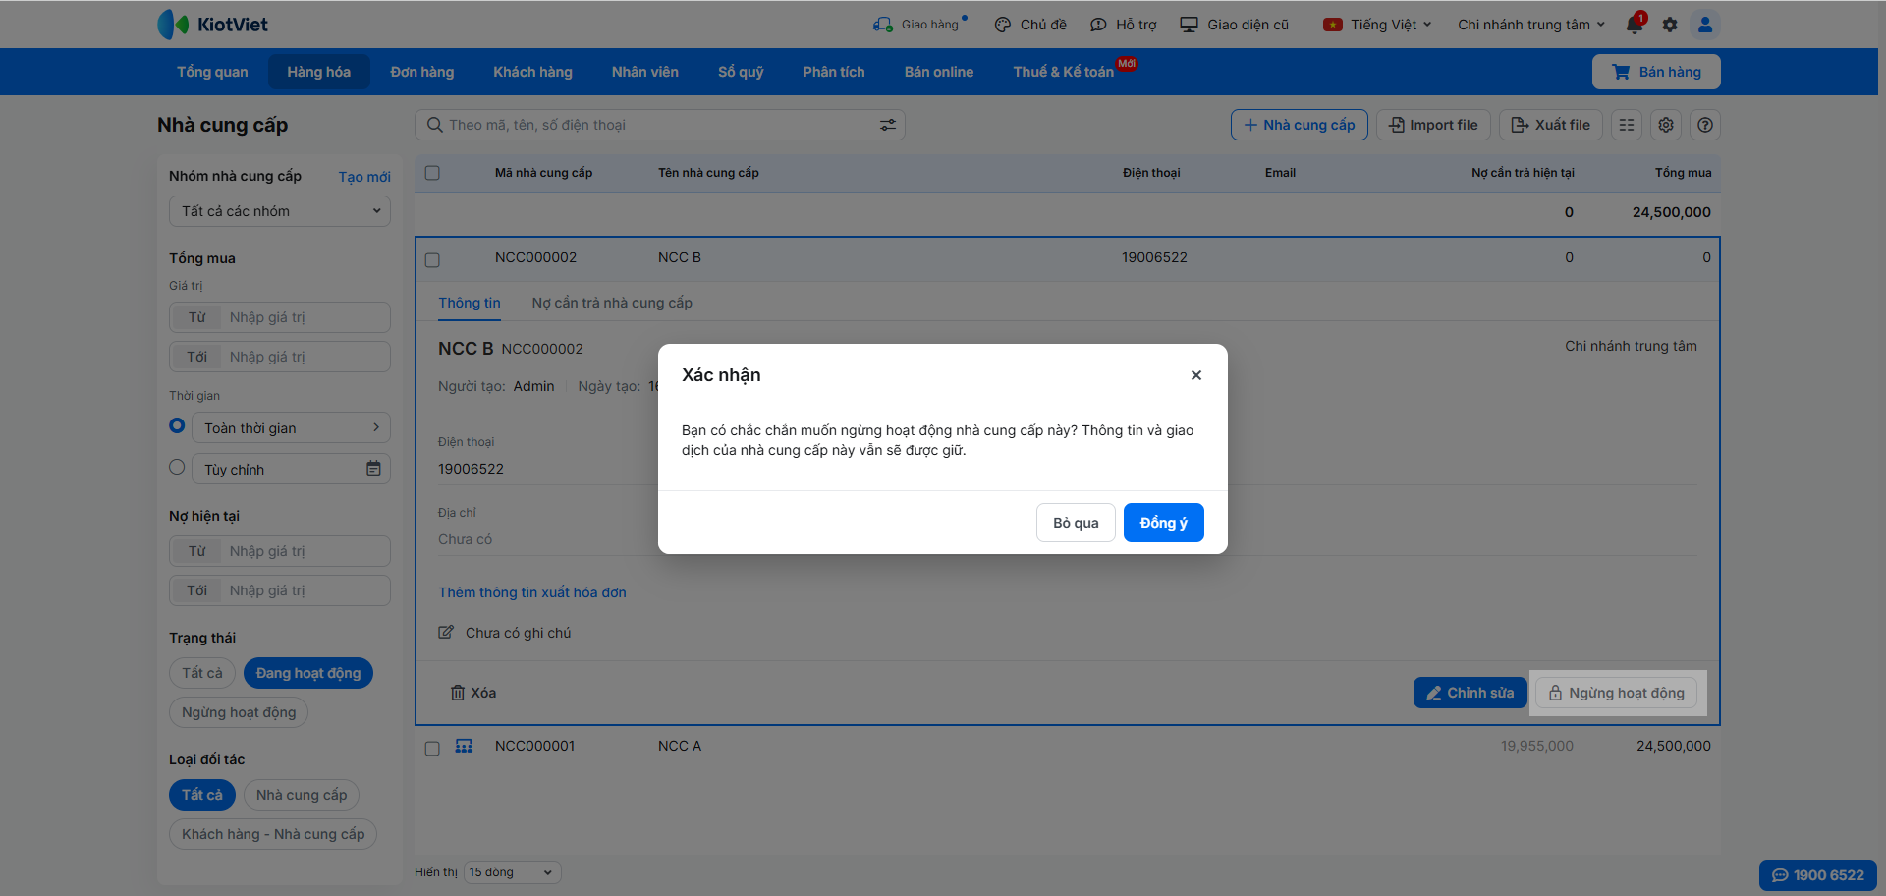Screen dimensions: 1886x896
Task: Click the Vietnam flag language icon
Action: 1333,25
